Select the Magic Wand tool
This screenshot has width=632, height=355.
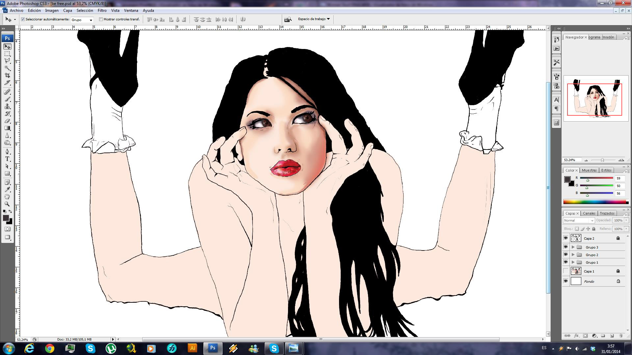click(x=7, y=68)
